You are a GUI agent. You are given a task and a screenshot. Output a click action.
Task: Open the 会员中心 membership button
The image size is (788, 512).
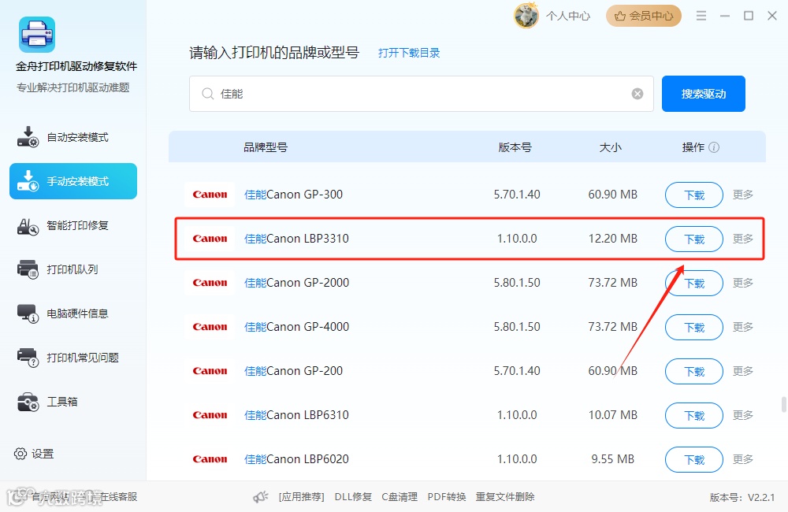(644, 16)
